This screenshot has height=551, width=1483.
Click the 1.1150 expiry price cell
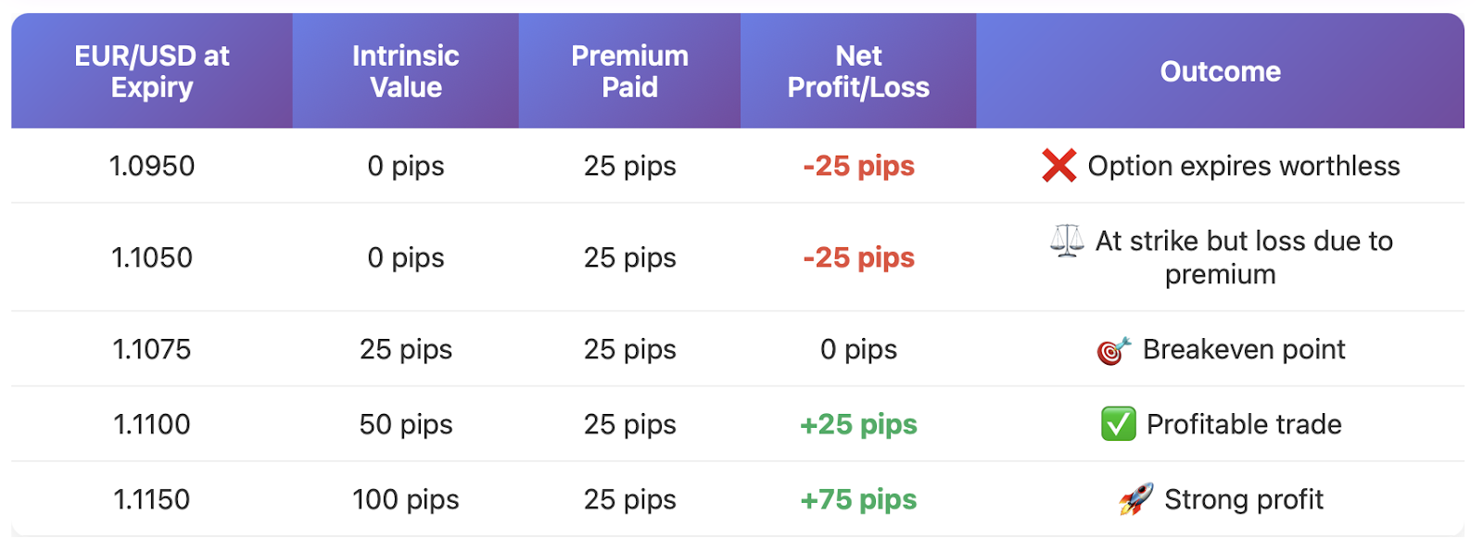152,499
